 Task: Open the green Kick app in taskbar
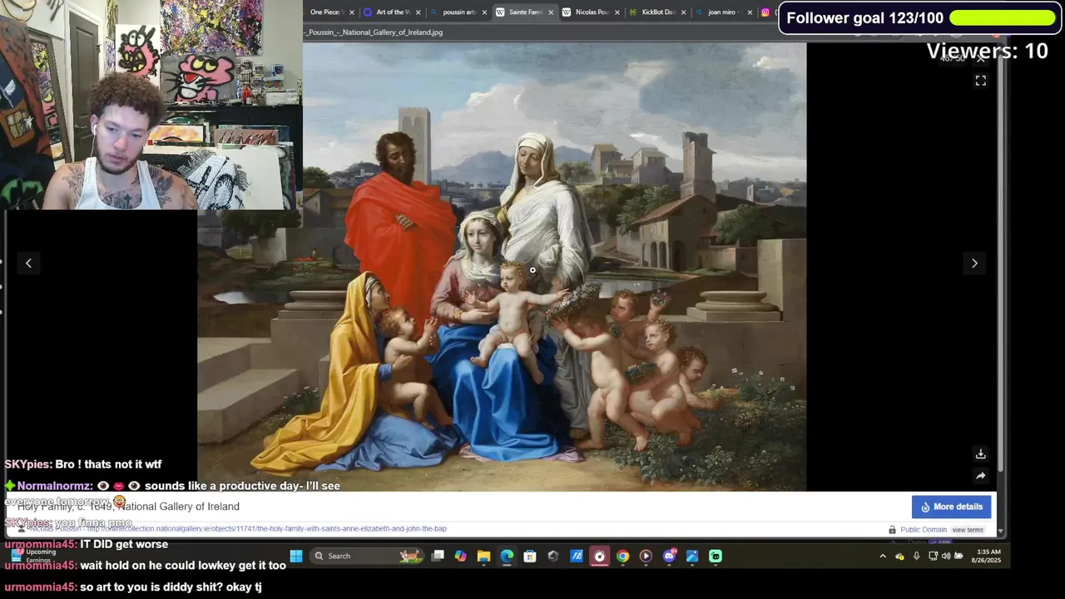pos(716,556)
